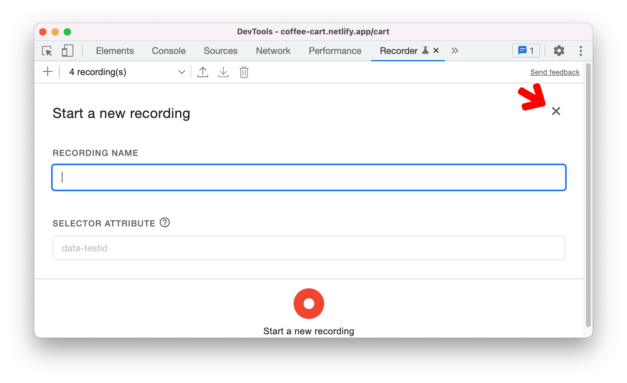Click Send feedback link
The image size is (627, 383).
[x=554, y=72]
